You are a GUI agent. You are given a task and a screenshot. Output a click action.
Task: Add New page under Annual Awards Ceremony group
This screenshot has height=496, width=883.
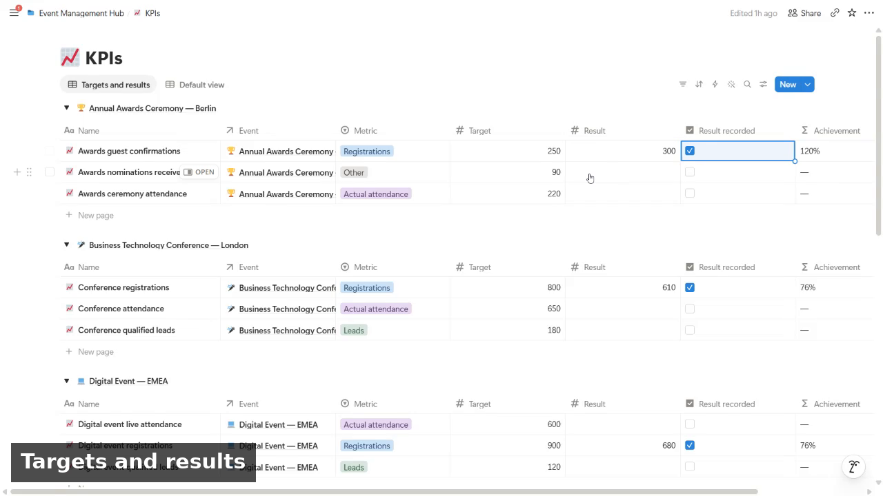tap(90, 215)
